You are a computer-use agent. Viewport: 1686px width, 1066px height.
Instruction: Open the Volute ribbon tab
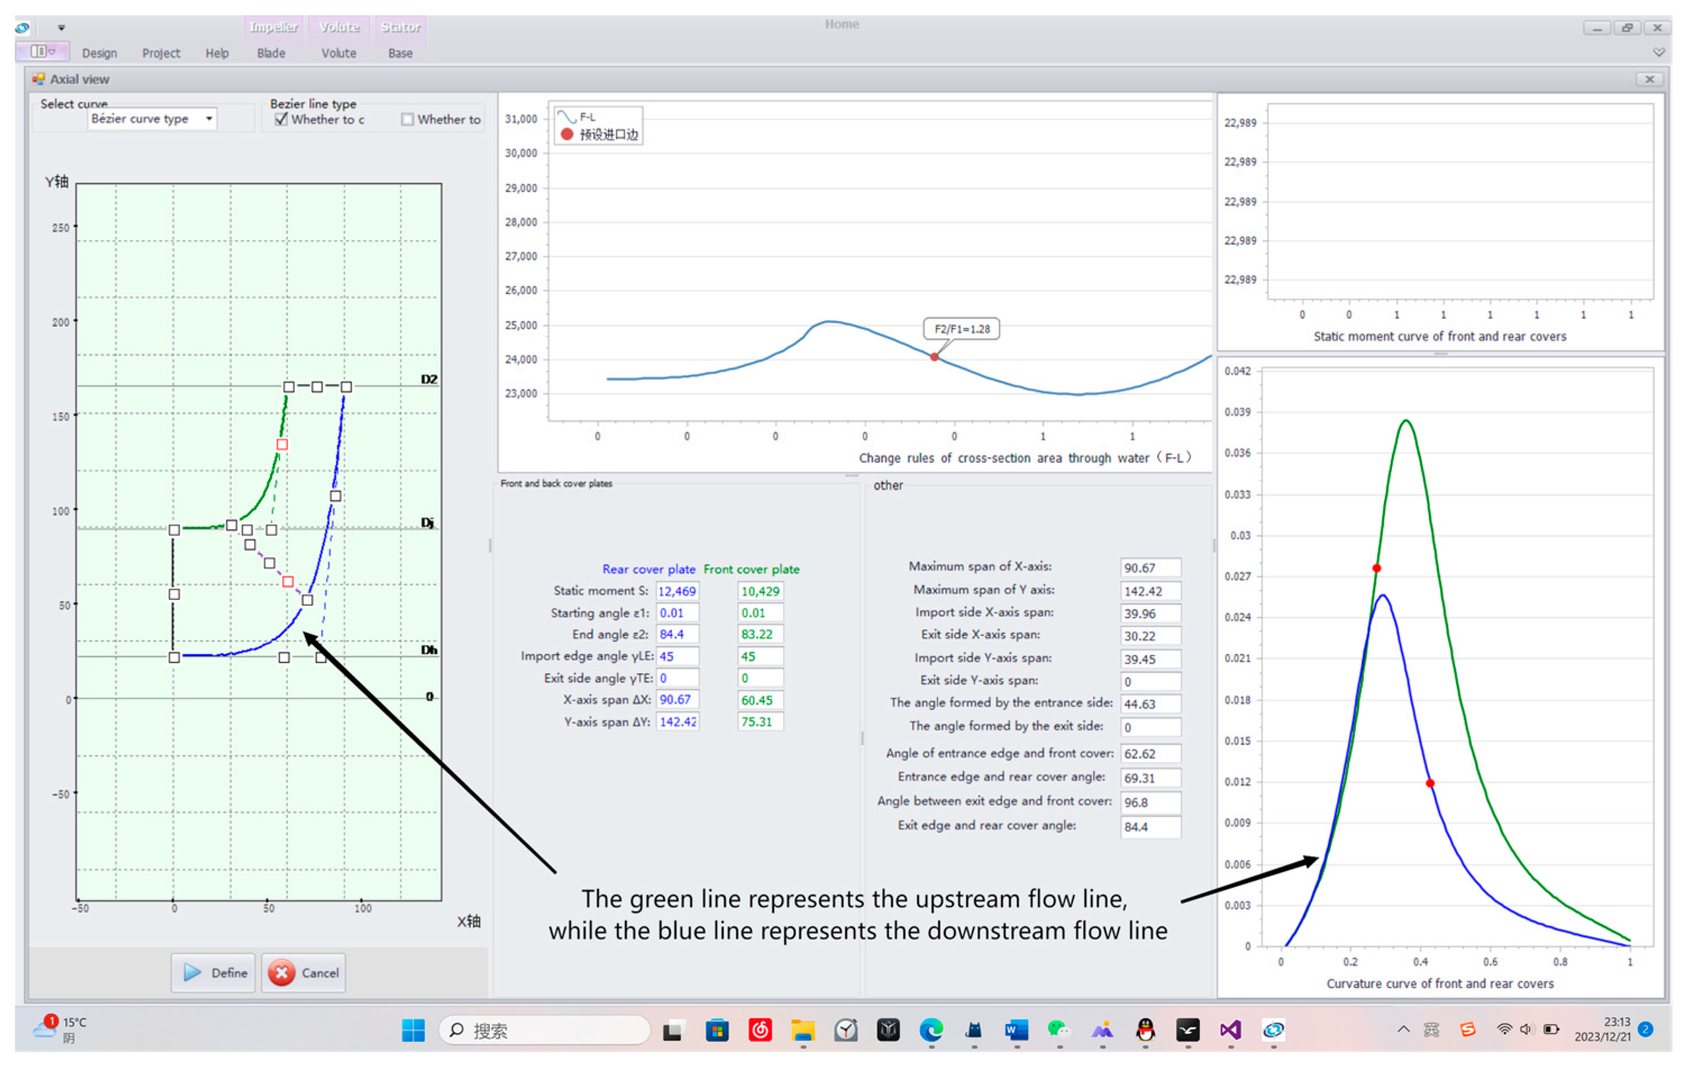point(339,53)
